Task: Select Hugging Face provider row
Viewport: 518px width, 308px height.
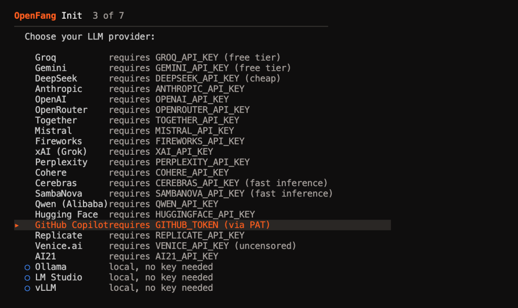Action: coord(66,214)
